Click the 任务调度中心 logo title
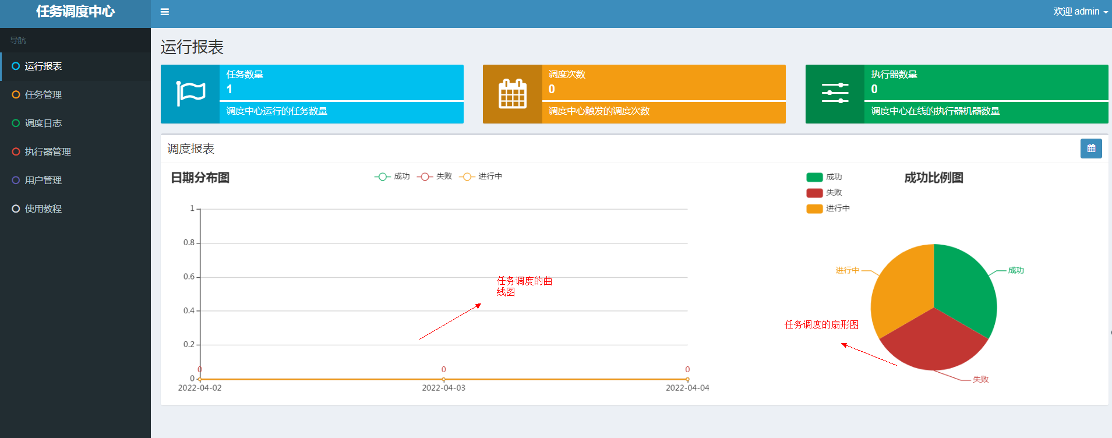The width and height of the screenshot is (1112, 438). [75, 12]
